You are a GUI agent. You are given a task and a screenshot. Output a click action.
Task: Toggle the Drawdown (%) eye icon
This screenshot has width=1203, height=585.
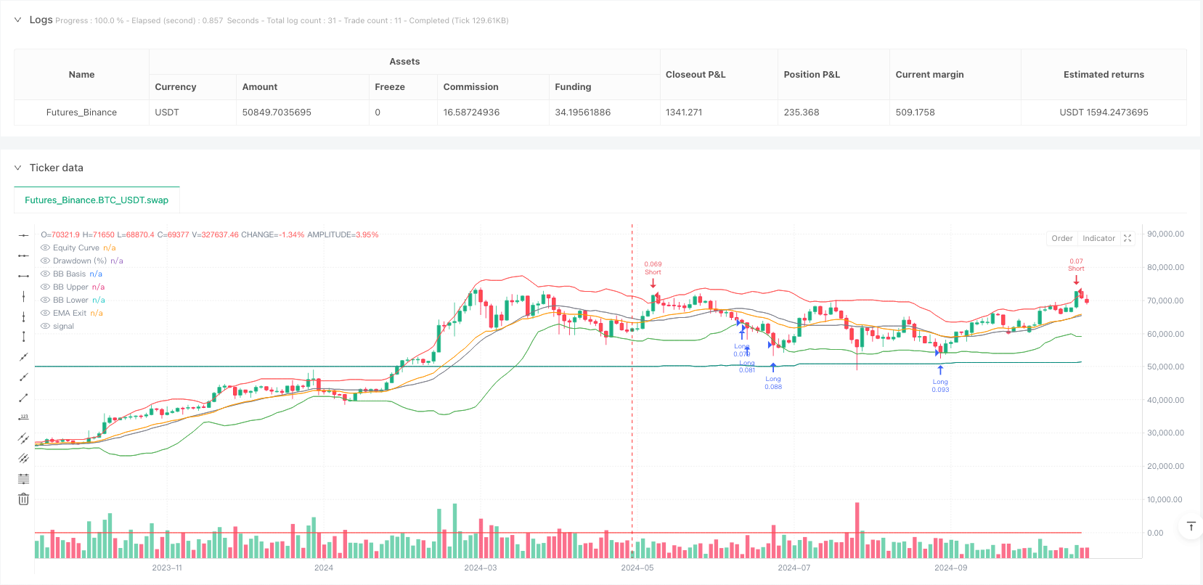[x=45, y=261]
